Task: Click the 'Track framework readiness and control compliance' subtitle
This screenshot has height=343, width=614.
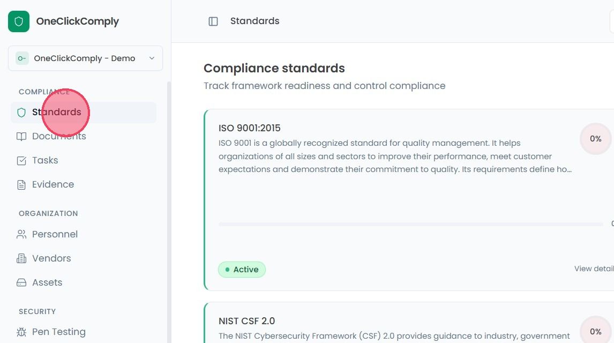Action: [x=325, y=86]
